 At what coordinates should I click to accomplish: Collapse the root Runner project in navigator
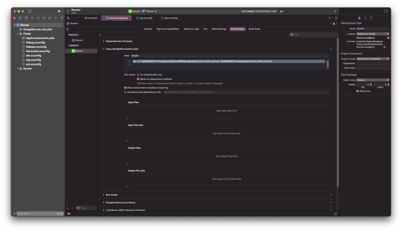click(x=15, y=25)
